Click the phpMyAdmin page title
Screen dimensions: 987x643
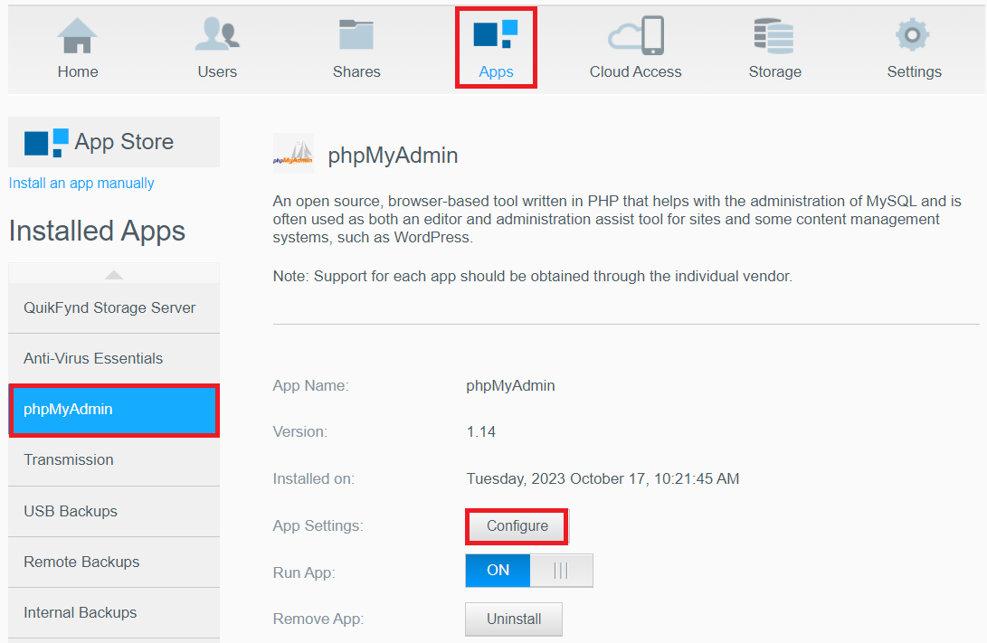(x=393, y=156)
